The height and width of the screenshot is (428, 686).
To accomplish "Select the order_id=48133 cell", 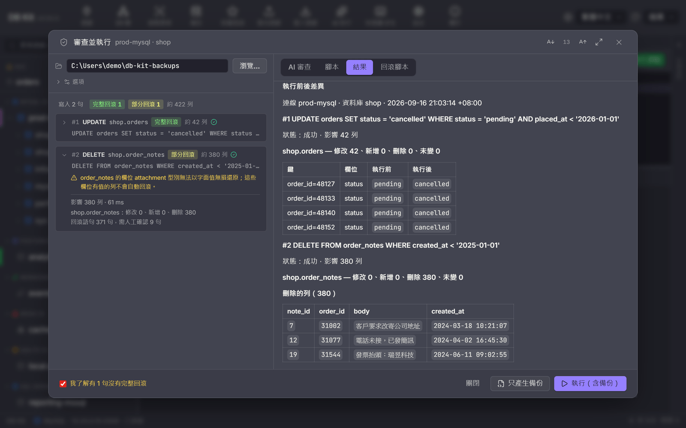I will pyautogui.click(x=311, y=199).
